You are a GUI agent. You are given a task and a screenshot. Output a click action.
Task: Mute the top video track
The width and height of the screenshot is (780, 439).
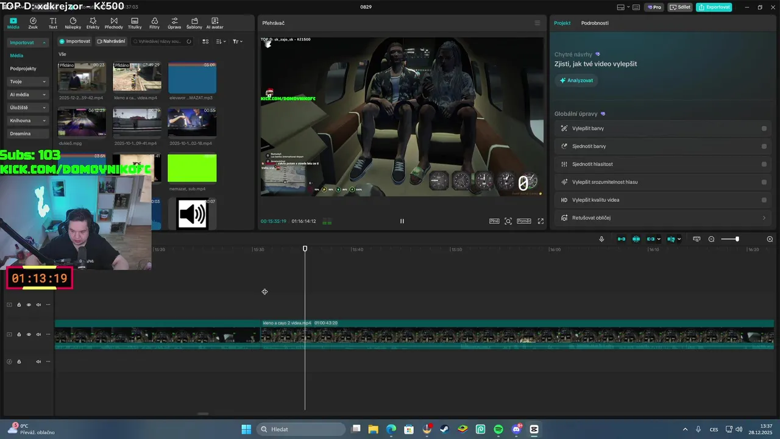(x=38, y=305)
